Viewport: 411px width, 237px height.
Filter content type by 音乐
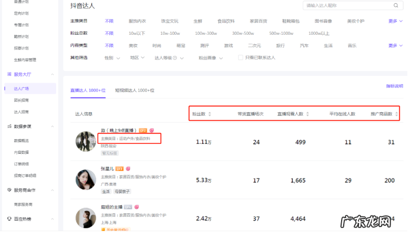pos(352,45)
